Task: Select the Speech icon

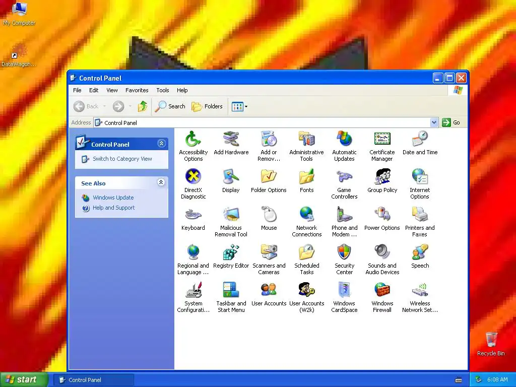Action: 420,252
